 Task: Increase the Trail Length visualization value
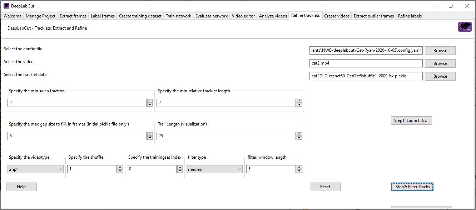click(x=299, y=134)
